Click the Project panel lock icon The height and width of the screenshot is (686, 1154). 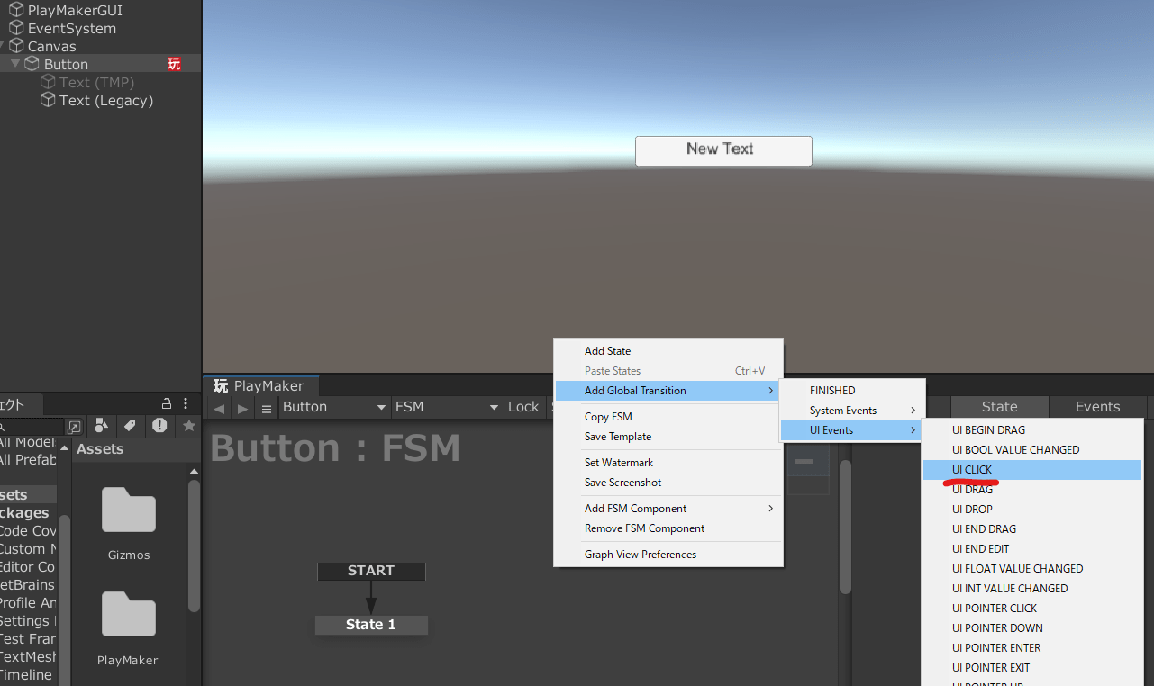click(166, 403)
